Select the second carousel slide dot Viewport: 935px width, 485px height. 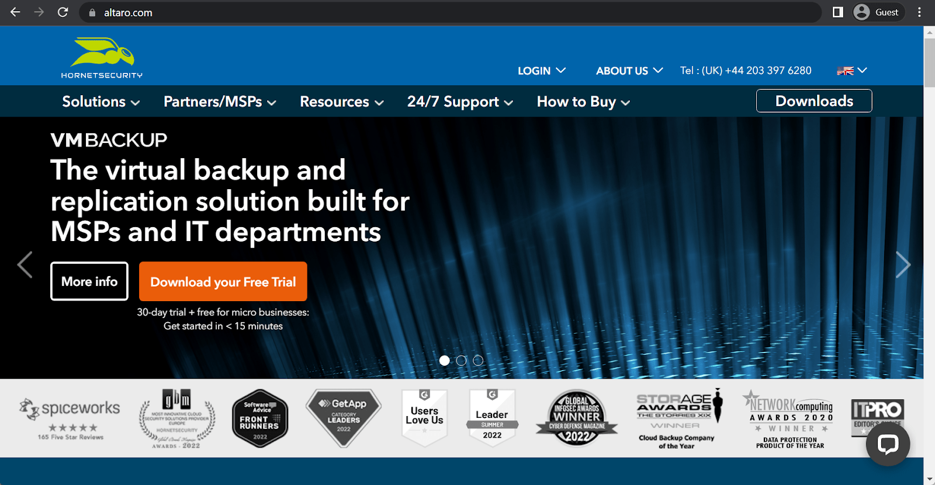point(461,361)
